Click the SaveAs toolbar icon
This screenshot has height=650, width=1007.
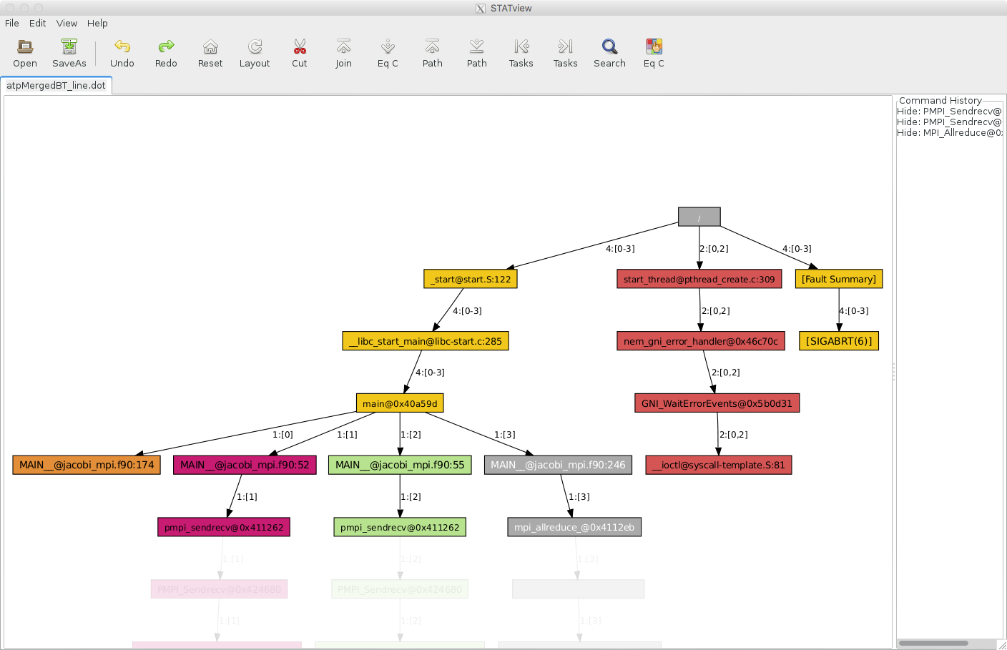point(69,52)
